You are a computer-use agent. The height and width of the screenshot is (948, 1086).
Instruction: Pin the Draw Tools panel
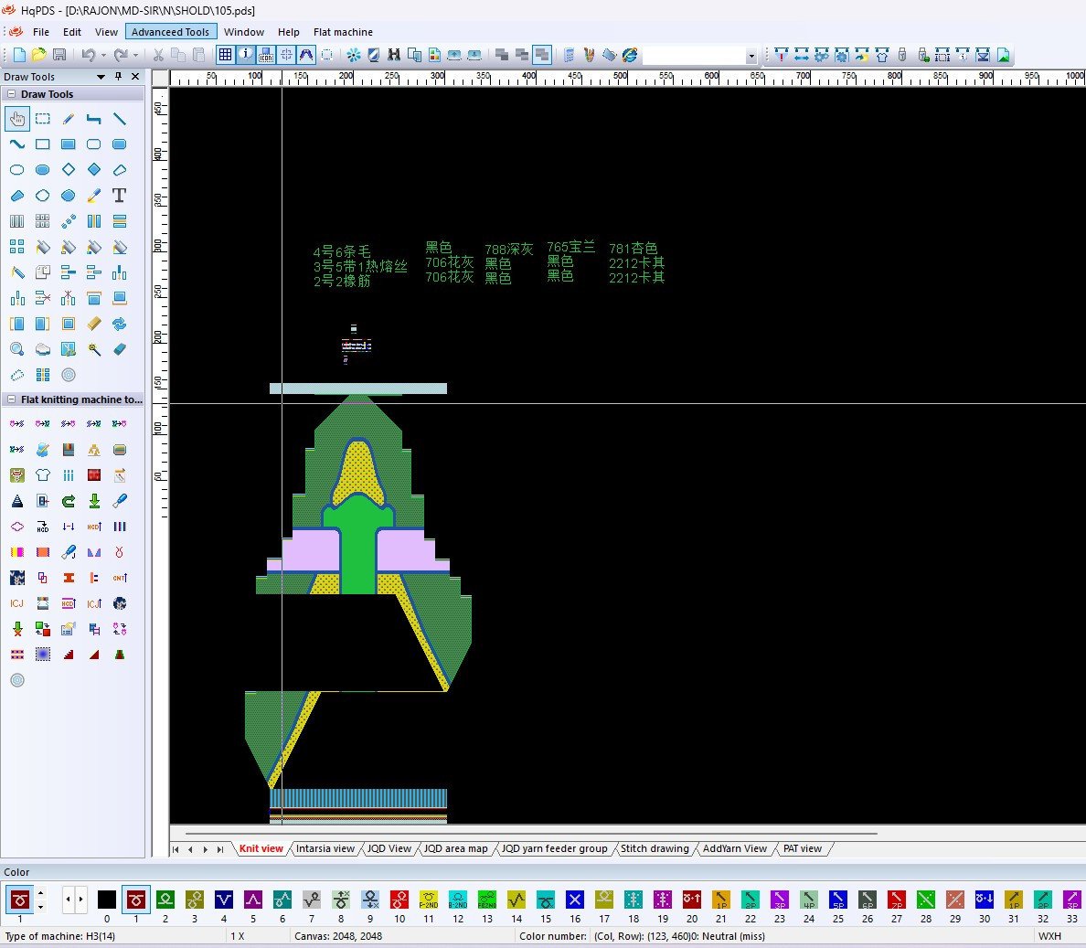tap(118, 77)
